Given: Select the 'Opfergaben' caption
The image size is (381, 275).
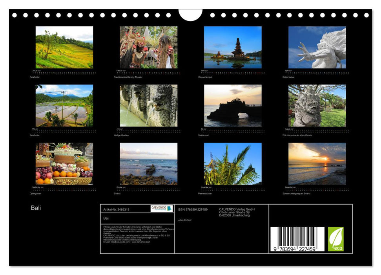Looking at the screenshot, I should click(35, 194).
